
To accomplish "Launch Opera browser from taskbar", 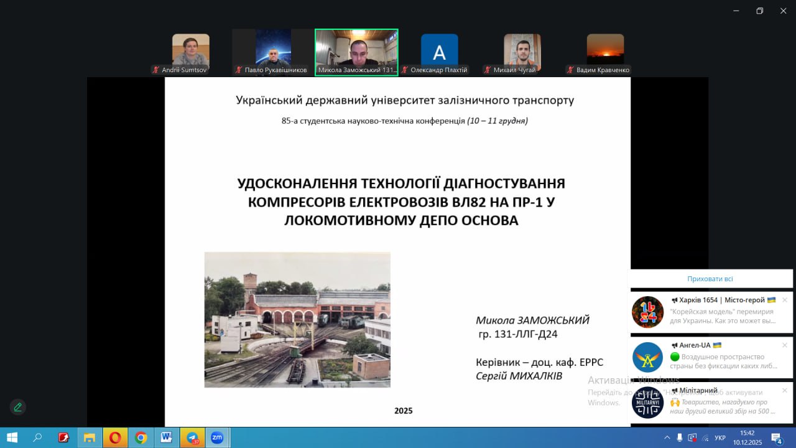I will [115, 437].
